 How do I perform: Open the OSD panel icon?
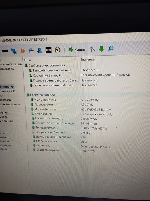(49, 50)
